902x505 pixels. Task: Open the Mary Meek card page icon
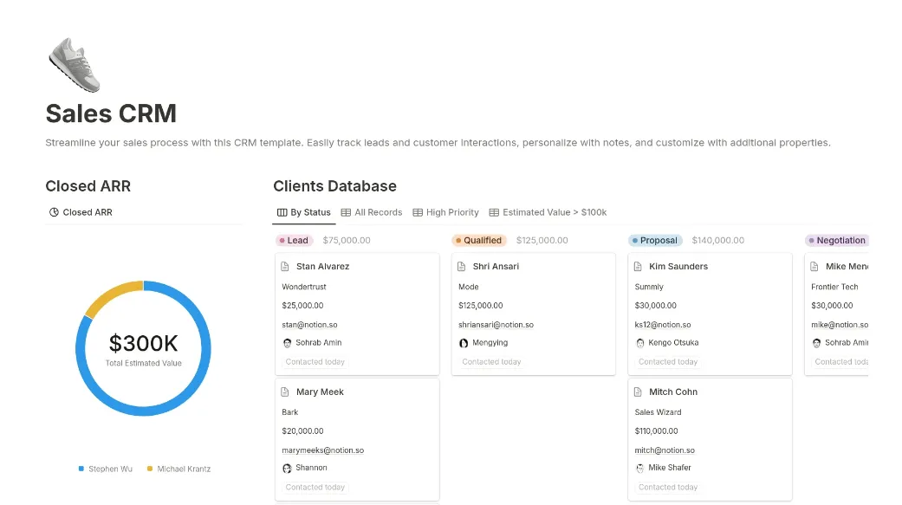(x=285, y=392)
